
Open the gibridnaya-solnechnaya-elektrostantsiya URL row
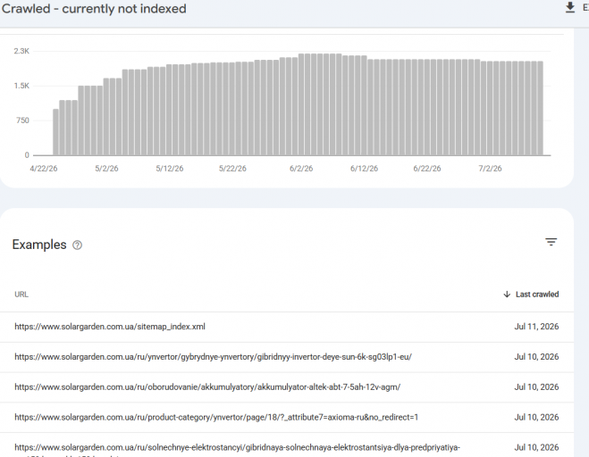(287, 445)
